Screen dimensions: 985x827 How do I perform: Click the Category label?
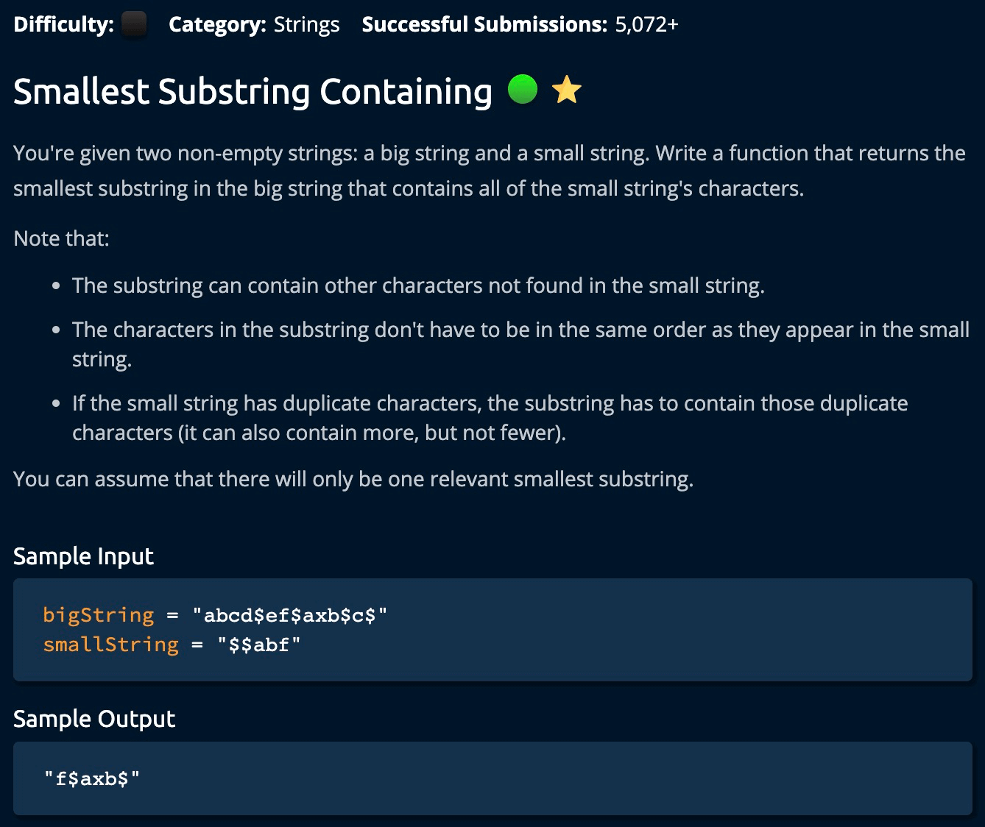tap(216, 25)
